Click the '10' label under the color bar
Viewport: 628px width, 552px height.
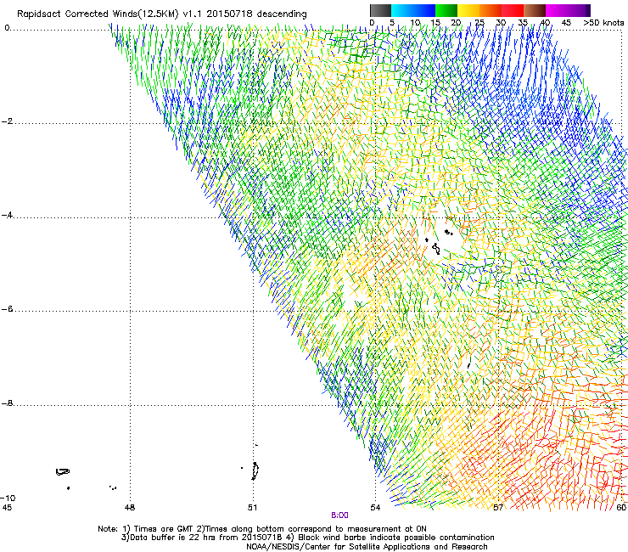click(415, 23)
